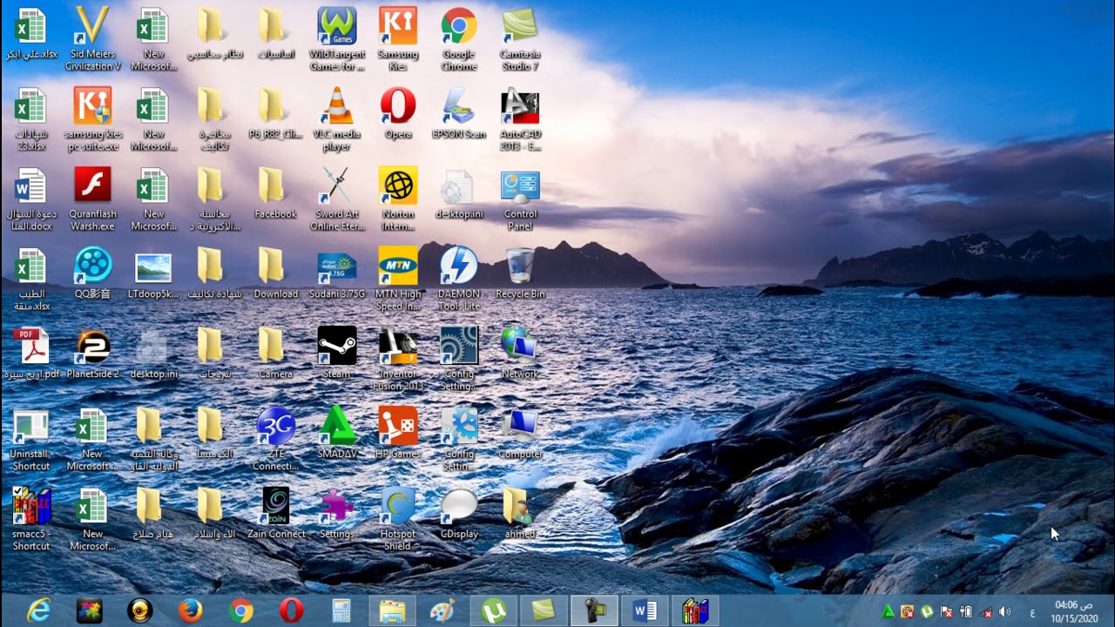Select the Google Chrome desktop shortcut
The height and width of the screenshot is (627, 1115).
coord(459,38)
